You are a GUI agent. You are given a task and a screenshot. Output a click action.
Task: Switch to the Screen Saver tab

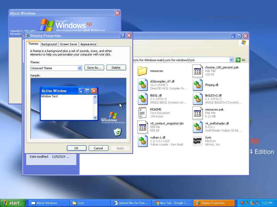[x=68, y=44]
